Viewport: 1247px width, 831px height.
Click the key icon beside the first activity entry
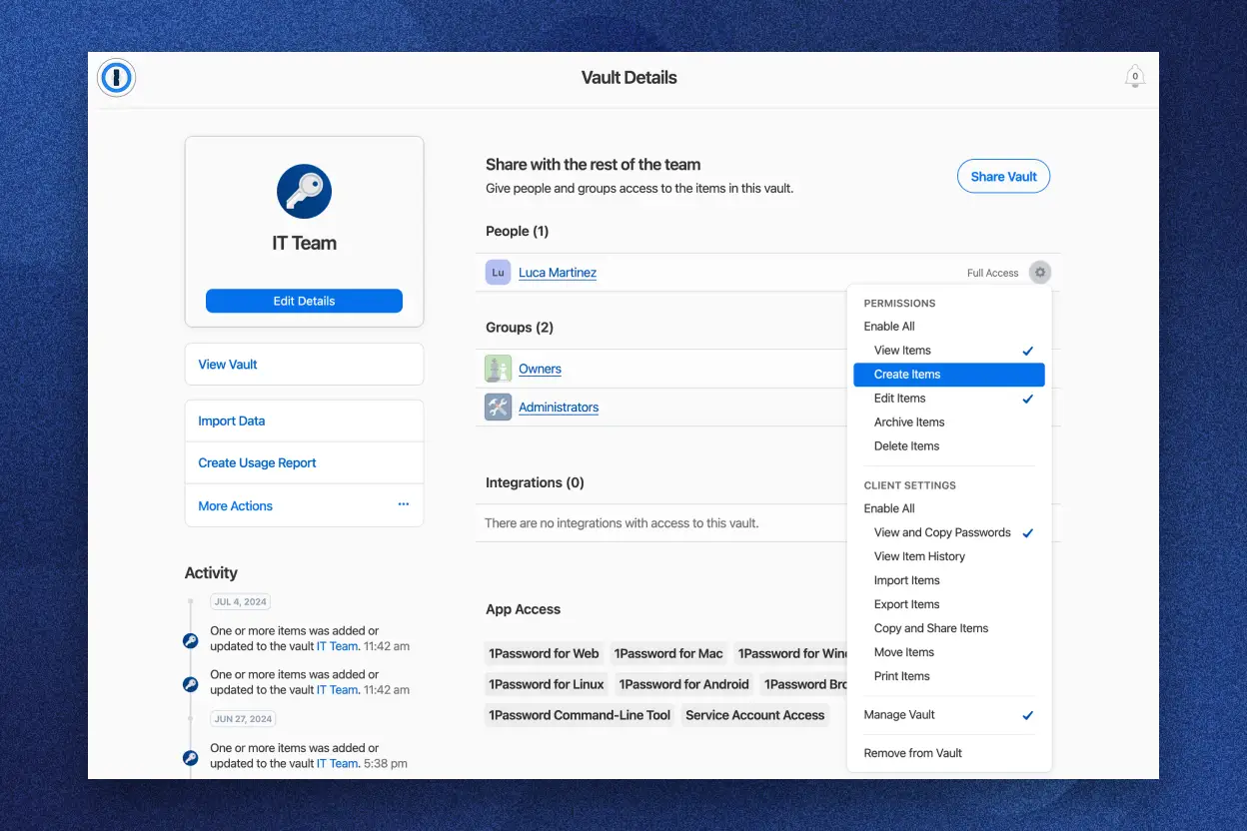[x=190, y=640]
